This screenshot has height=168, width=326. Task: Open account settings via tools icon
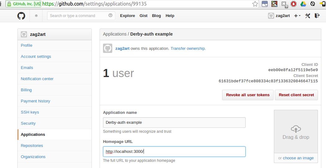coord(308,16)
